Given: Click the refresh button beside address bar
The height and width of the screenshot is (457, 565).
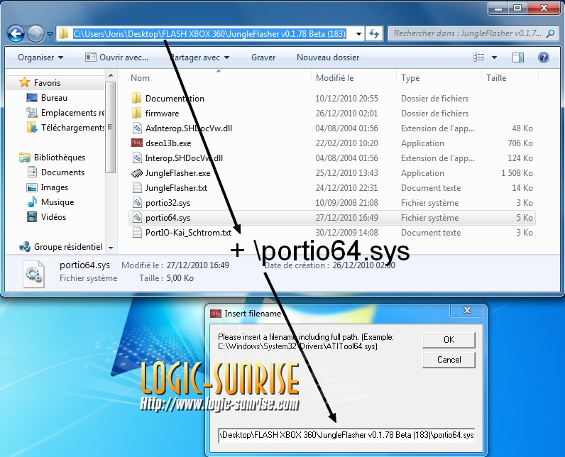Looking at the screenshot, I should tap(373, 34).
